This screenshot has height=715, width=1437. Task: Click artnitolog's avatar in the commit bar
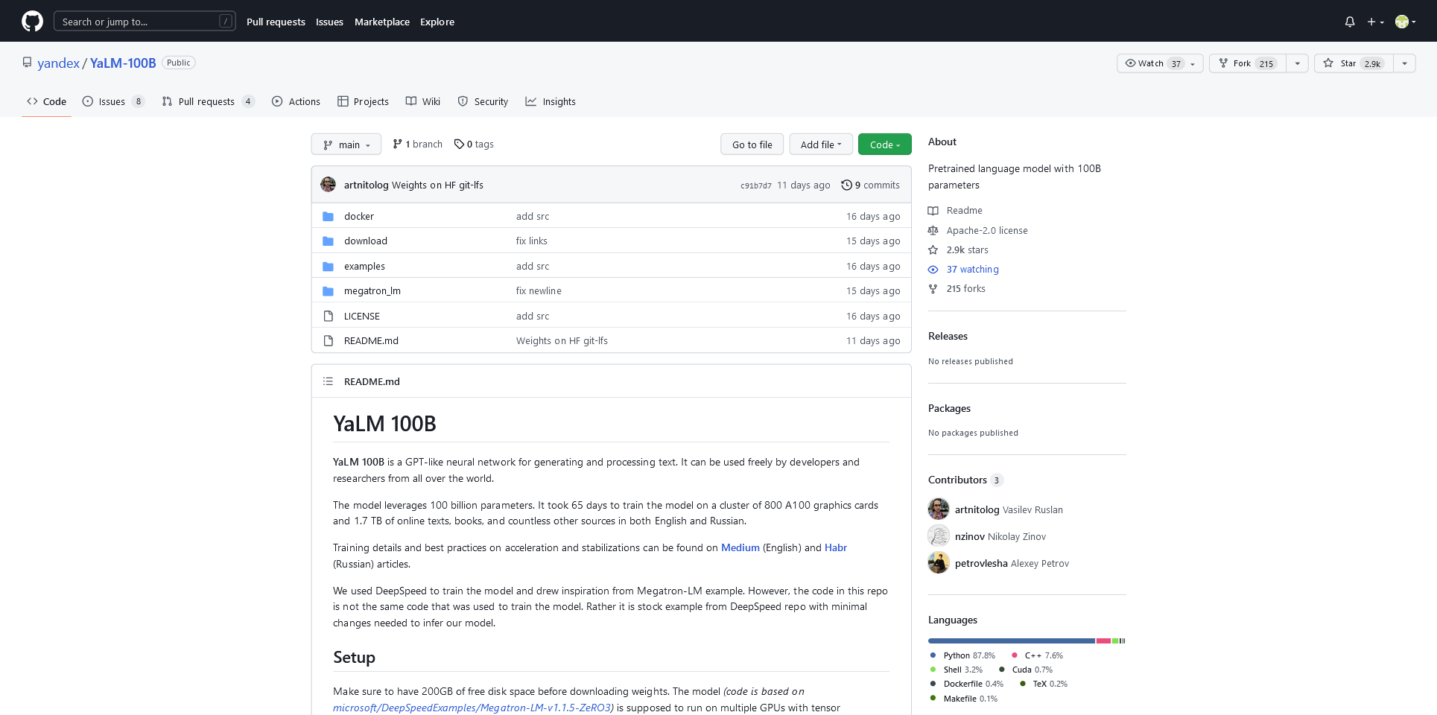coord(328,185)
